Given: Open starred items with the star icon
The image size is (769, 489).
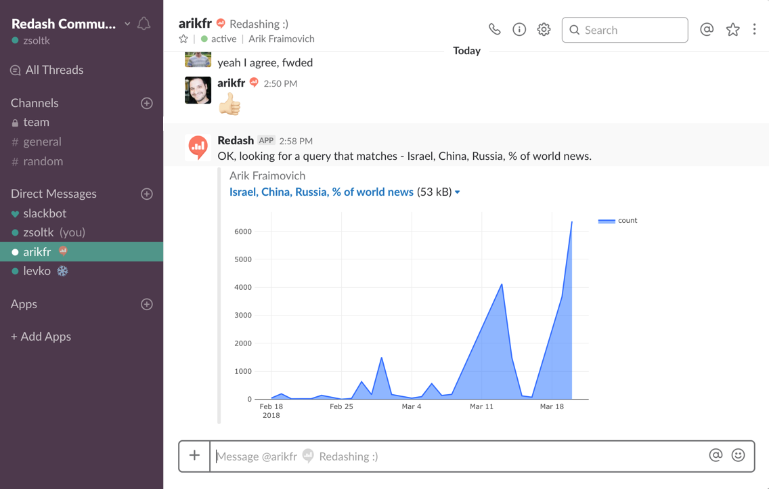Looking at the screenshot, I should point(732,29).
